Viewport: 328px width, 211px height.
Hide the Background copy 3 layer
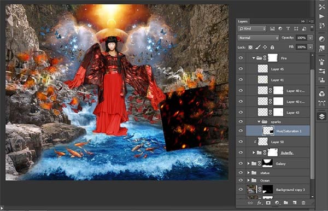(241, 190)
